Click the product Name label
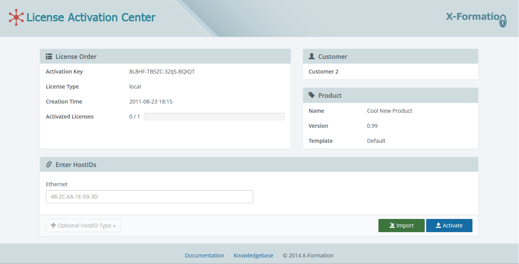Image resolution: width=519 pixels, height=264 pixels. tap(316, 111)
